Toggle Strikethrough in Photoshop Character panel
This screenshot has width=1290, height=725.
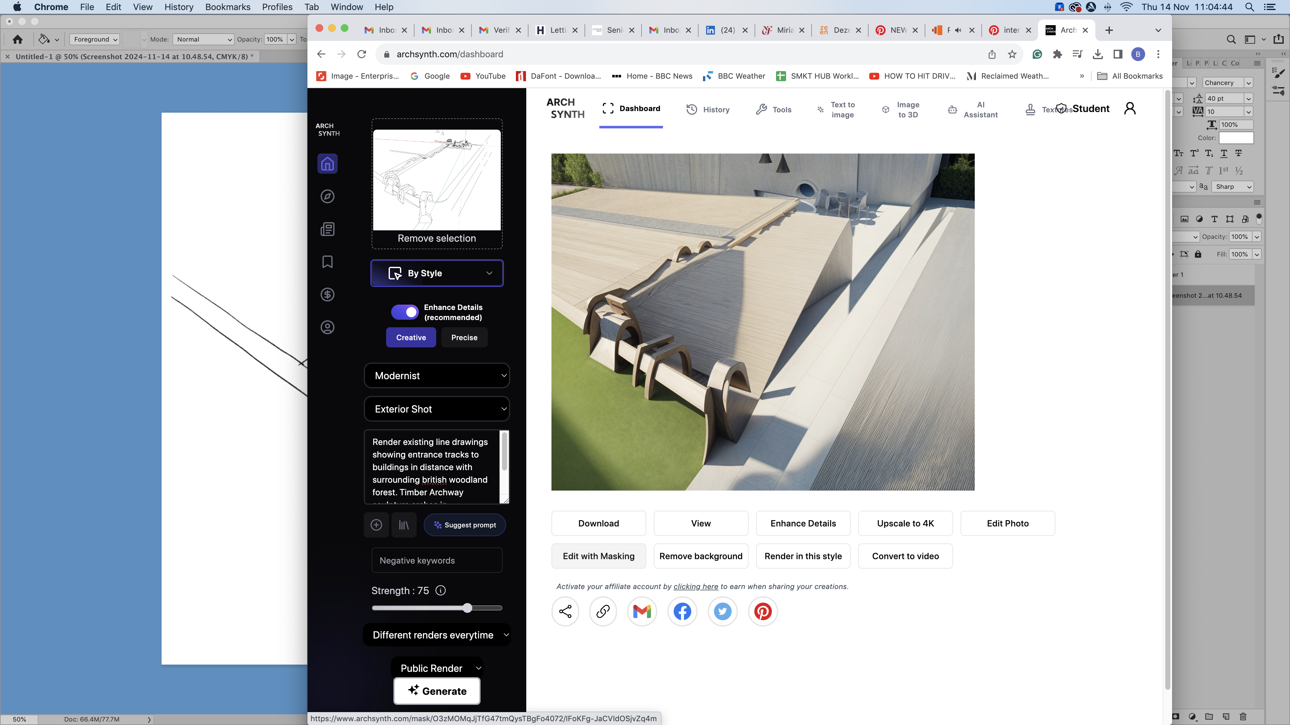(1238, 153)
